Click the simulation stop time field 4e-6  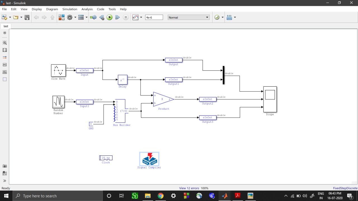click(154, 17)
